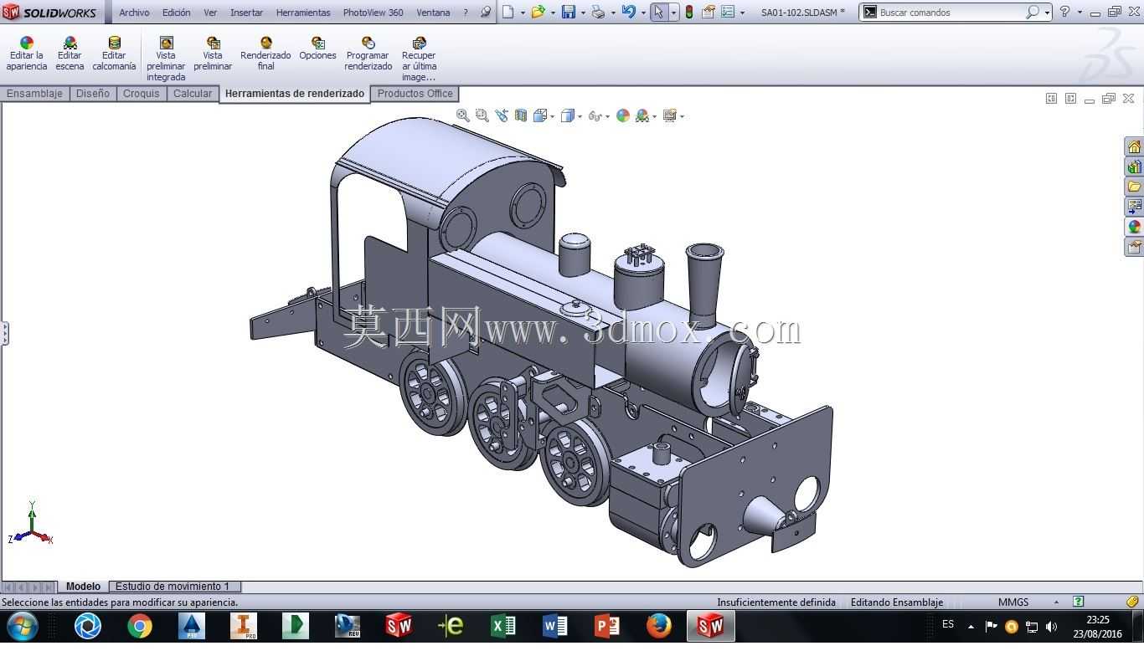Open Herramientas menu
The image size is (1144, 656).
pyautogui.click(x=303, y=13)
